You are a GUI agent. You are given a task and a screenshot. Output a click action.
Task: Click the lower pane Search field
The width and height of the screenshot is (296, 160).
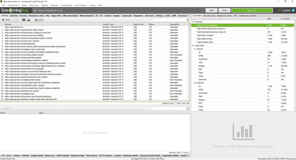(166, 108)
